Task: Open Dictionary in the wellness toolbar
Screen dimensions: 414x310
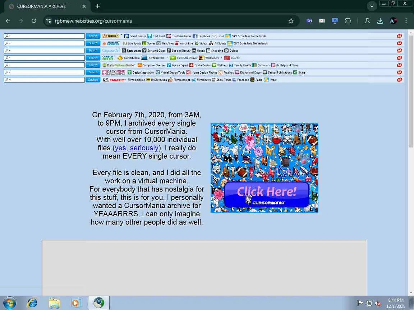Action: click(261, 65)
